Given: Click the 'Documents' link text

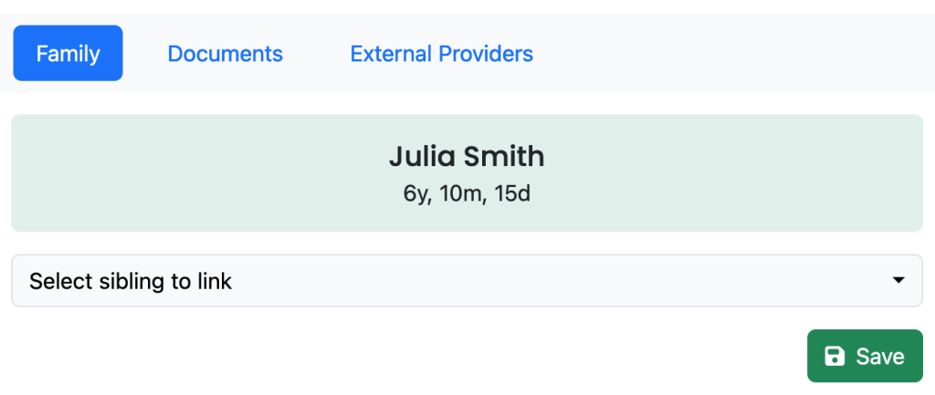Looking at the screenshot, I should click(226, 54).
